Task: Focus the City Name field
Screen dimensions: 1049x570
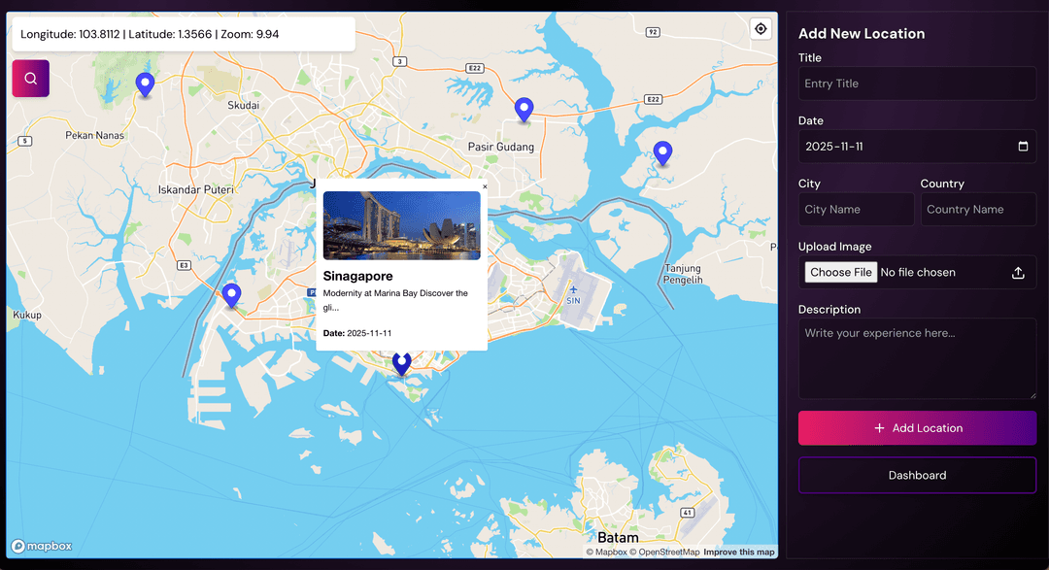Action: click(856, 210)
